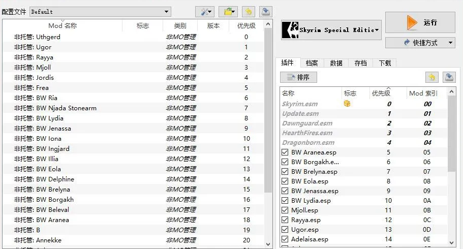Select the Update.esm plugin row

click(364, 113)
